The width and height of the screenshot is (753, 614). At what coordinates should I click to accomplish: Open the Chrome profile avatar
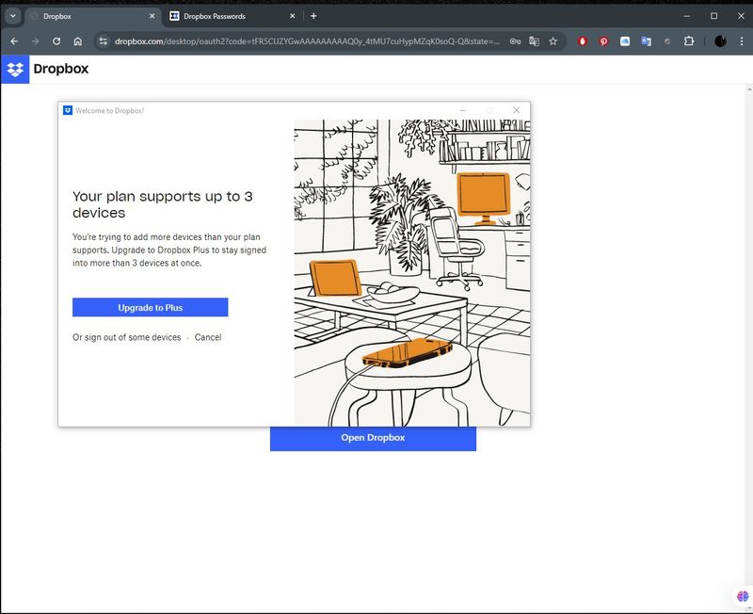click(x=720, y=41)
